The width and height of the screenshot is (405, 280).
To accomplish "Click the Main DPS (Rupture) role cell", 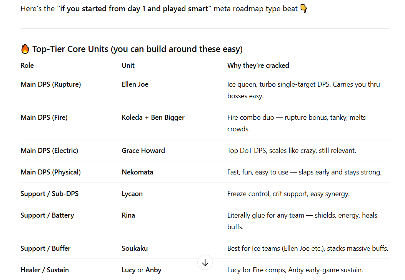I will (x=50, y=84).
